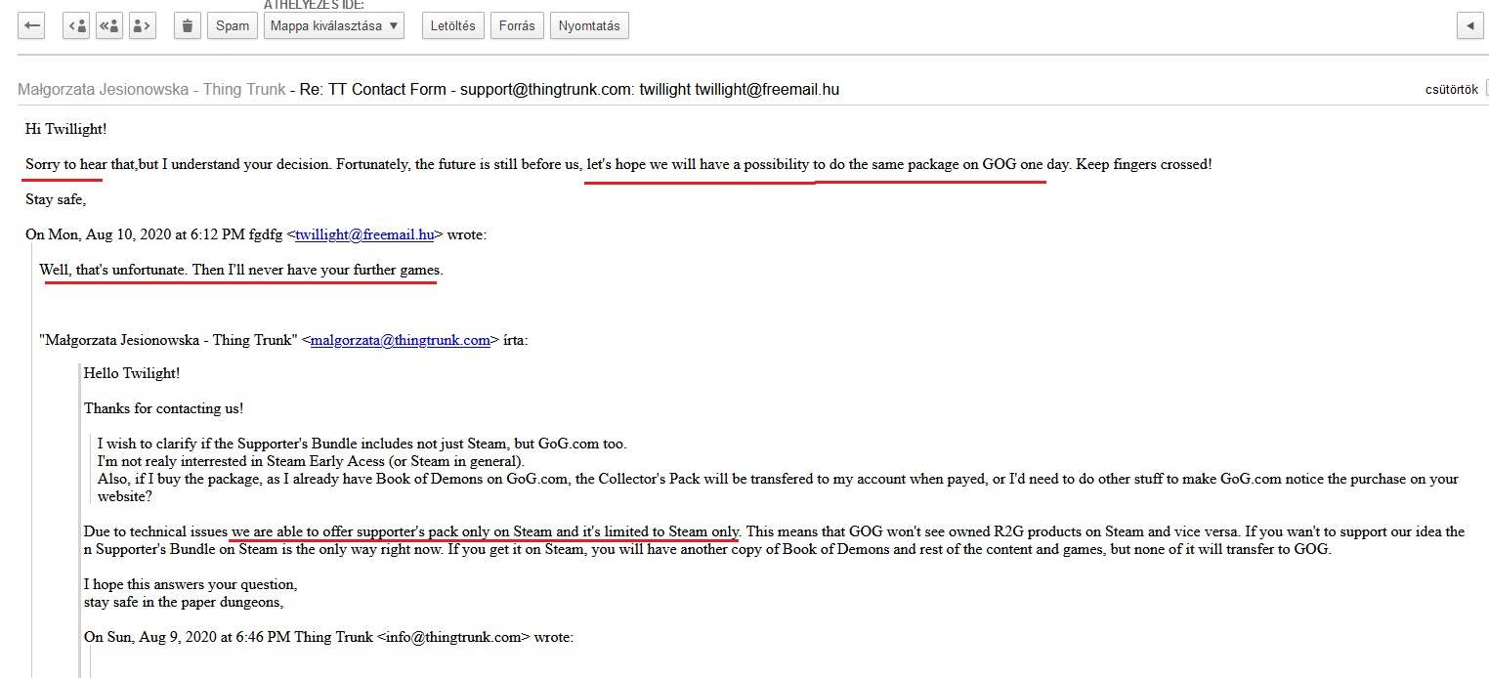
Task: Click the "Hello Twilight!" quoted greeting
Action: coord(132,373)
